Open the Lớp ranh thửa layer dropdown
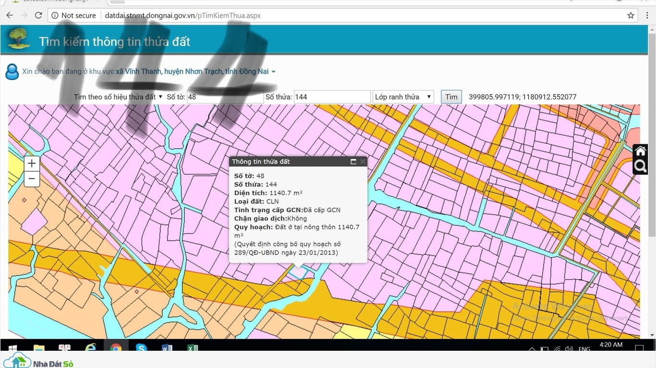656x368 pixels. 403,97
